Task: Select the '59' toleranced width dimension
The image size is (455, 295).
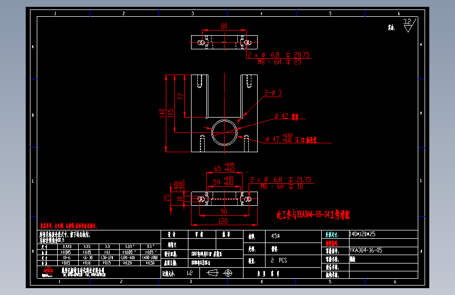Action: pos(224,182)
